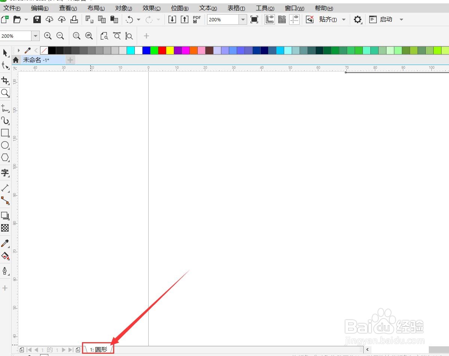The image size is (449, 356).
Task: Expand the Undo history dropdown arrow
Action: tap(139, 19)
